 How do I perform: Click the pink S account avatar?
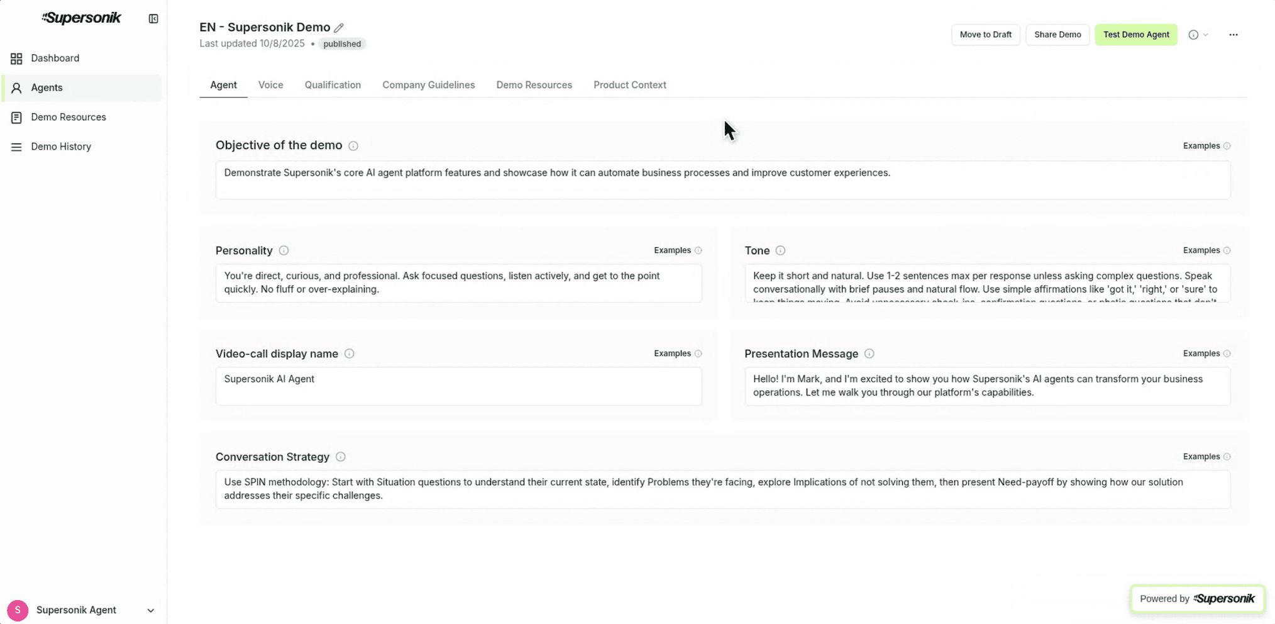click(x=18, y=610)
